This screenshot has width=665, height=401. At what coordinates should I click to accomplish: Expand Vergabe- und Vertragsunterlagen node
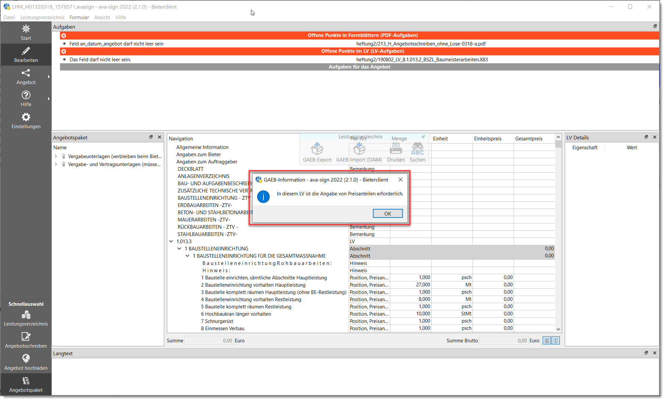[x=56, y=164]
